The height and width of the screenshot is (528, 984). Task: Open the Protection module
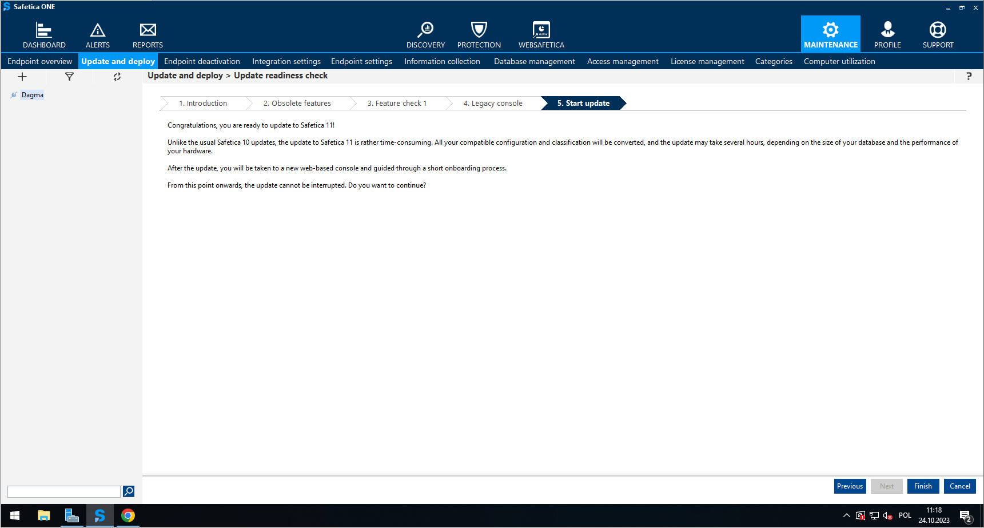click(479, 35)
